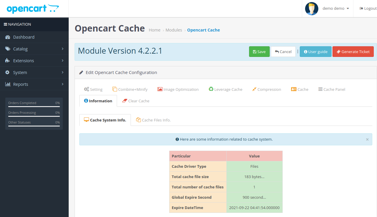
Task: Click the Generate Ticket button
Action: [x=353, y=52]
